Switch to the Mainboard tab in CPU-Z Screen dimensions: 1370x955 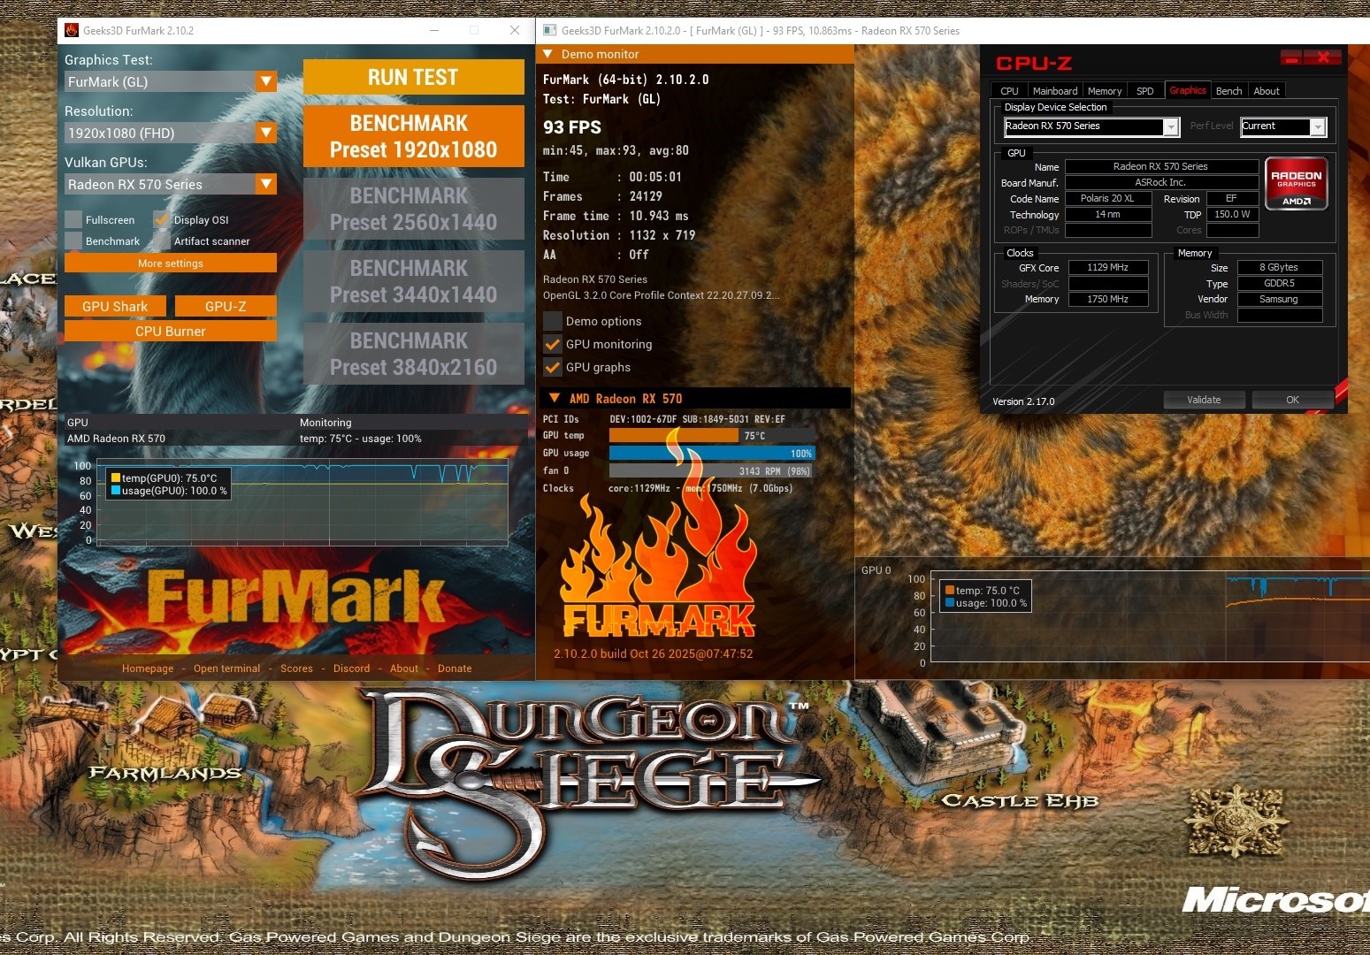(1055, 91)
